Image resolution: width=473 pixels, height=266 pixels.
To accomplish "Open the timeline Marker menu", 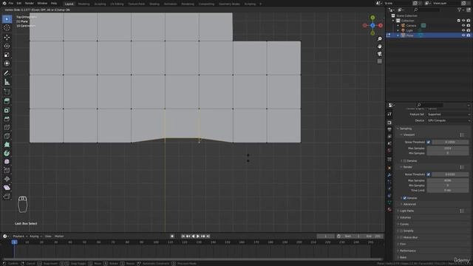I will click(59, 236).
